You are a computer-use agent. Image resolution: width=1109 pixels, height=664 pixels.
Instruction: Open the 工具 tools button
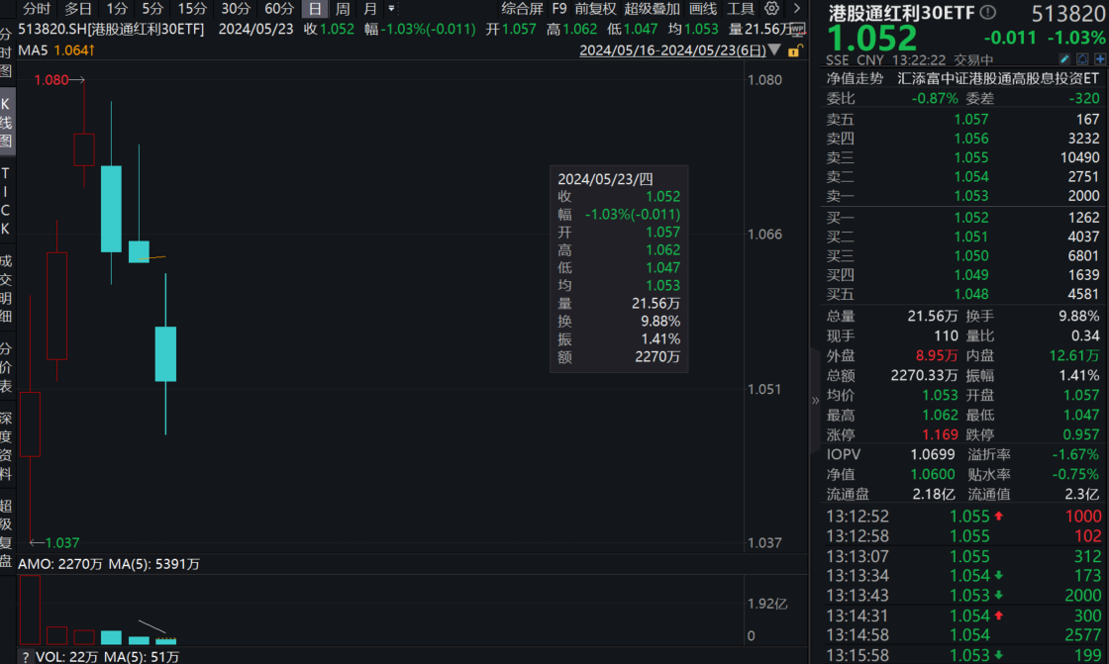(741, 9)
